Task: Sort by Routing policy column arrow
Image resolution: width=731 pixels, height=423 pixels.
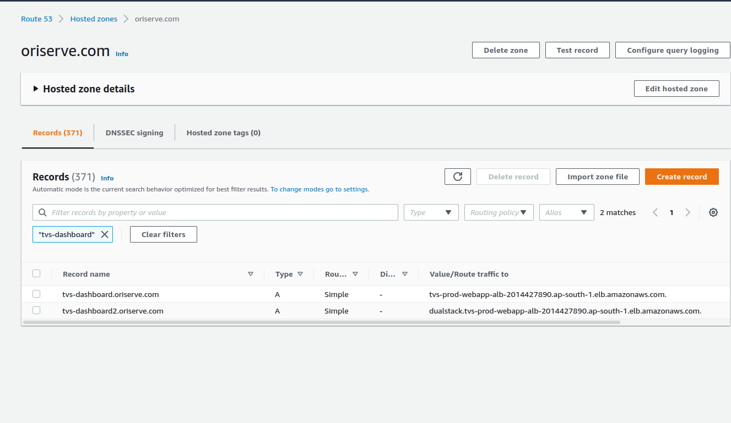Action: 355,274
